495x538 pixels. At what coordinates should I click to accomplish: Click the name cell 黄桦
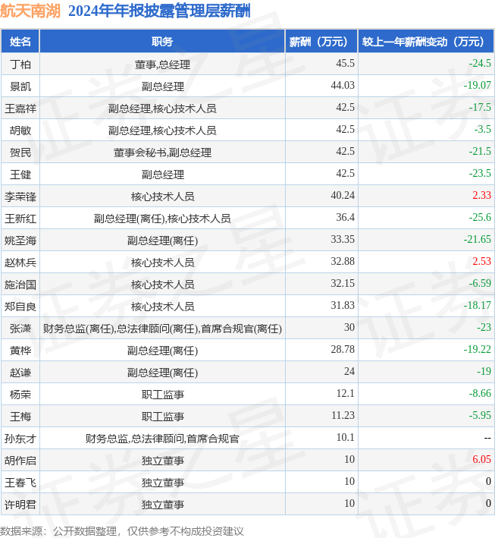20,351
